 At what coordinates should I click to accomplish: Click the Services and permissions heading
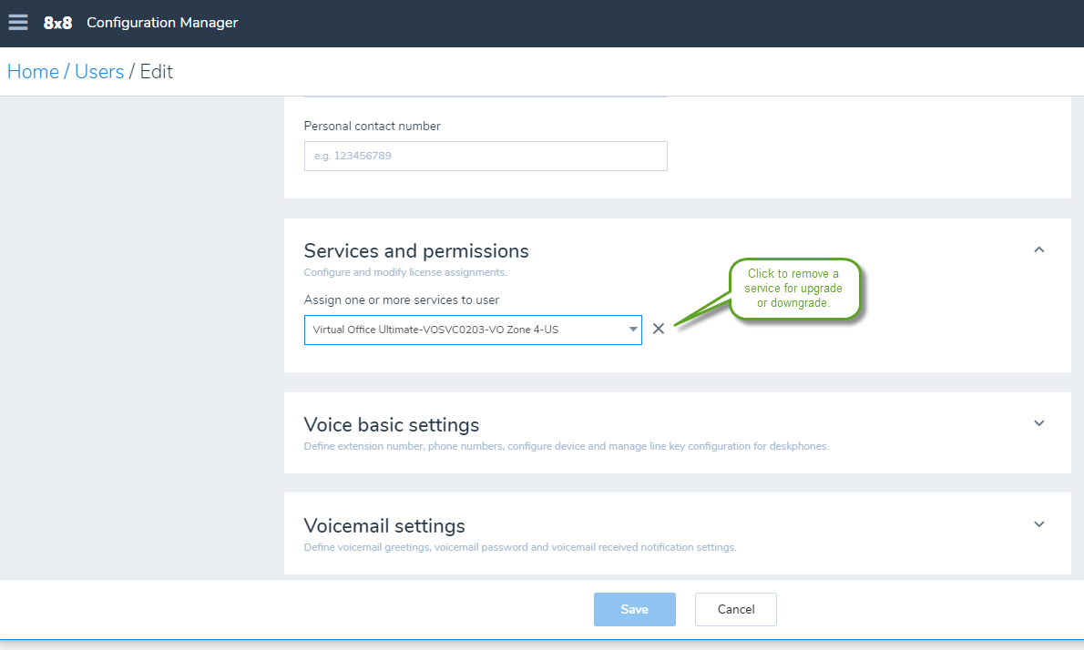(416, 250)
